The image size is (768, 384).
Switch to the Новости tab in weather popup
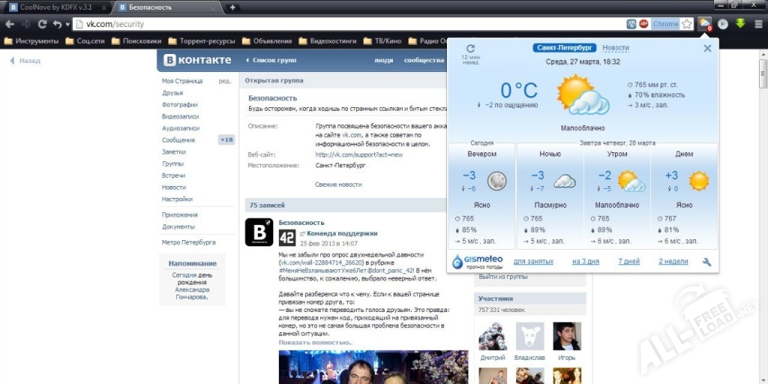coord(616,48)
